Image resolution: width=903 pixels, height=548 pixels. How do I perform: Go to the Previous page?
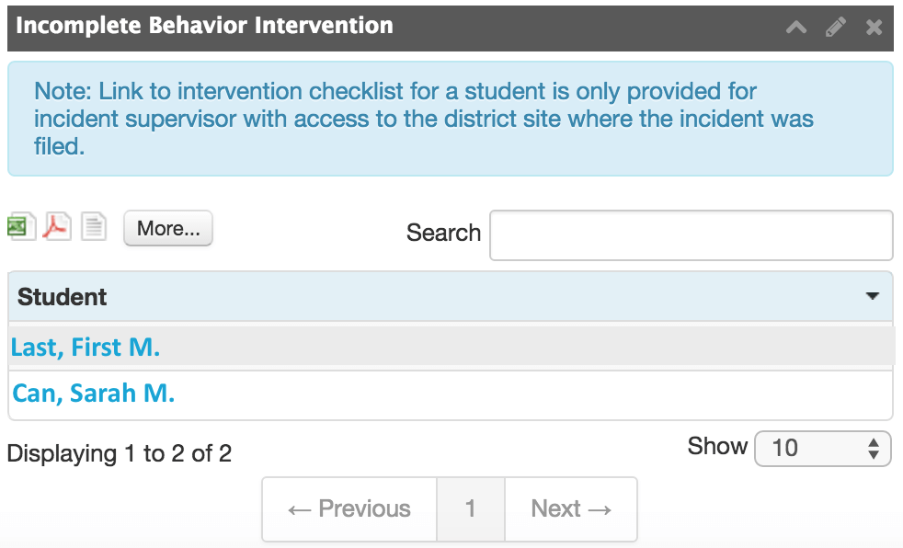tap(349, 509)
